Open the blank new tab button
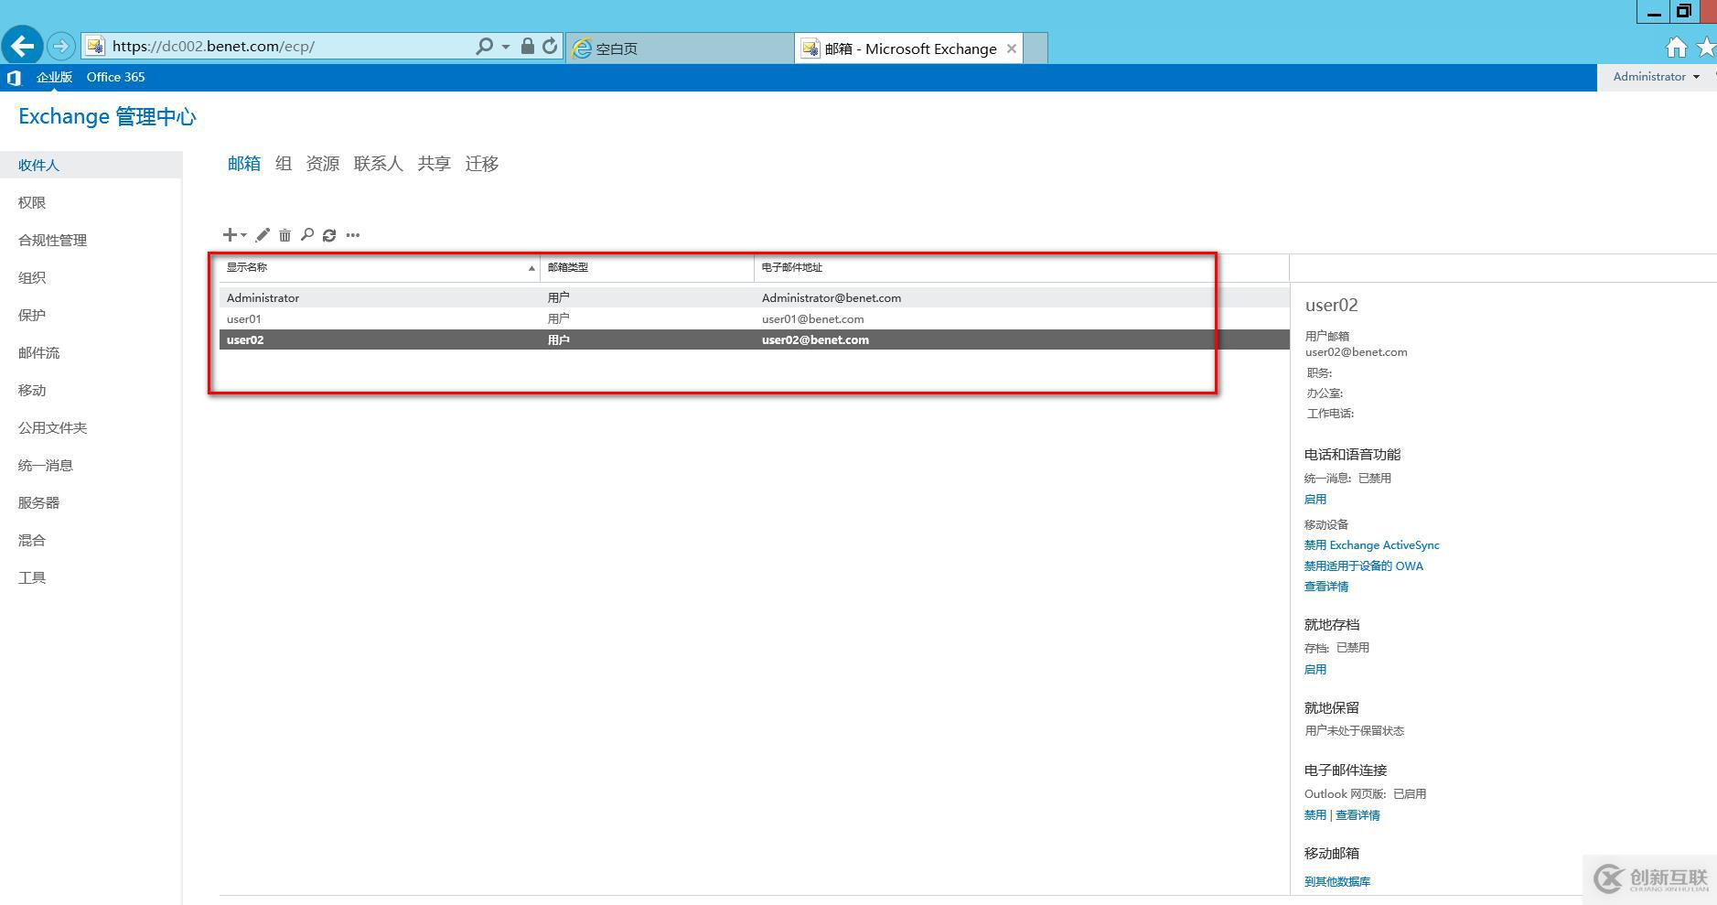 point(1036,48)
